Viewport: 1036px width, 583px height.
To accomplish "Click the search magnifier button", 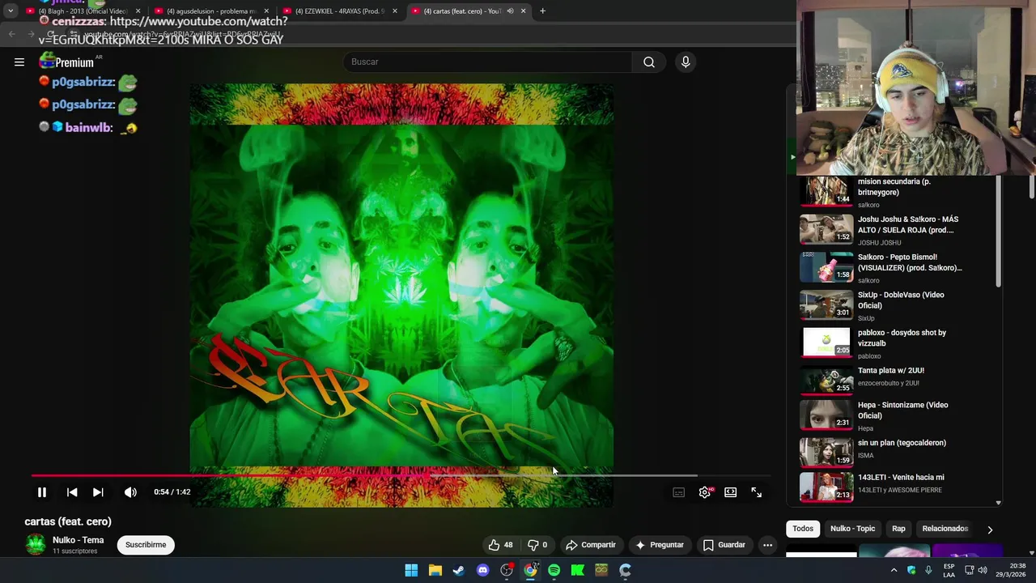I will pos(649,62).
